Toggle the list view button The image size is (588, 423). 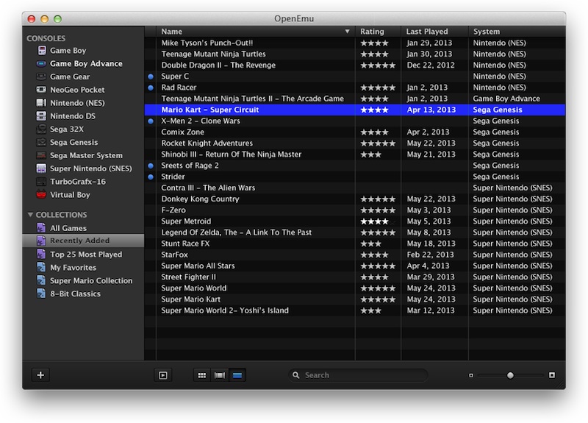click(237, 375)
